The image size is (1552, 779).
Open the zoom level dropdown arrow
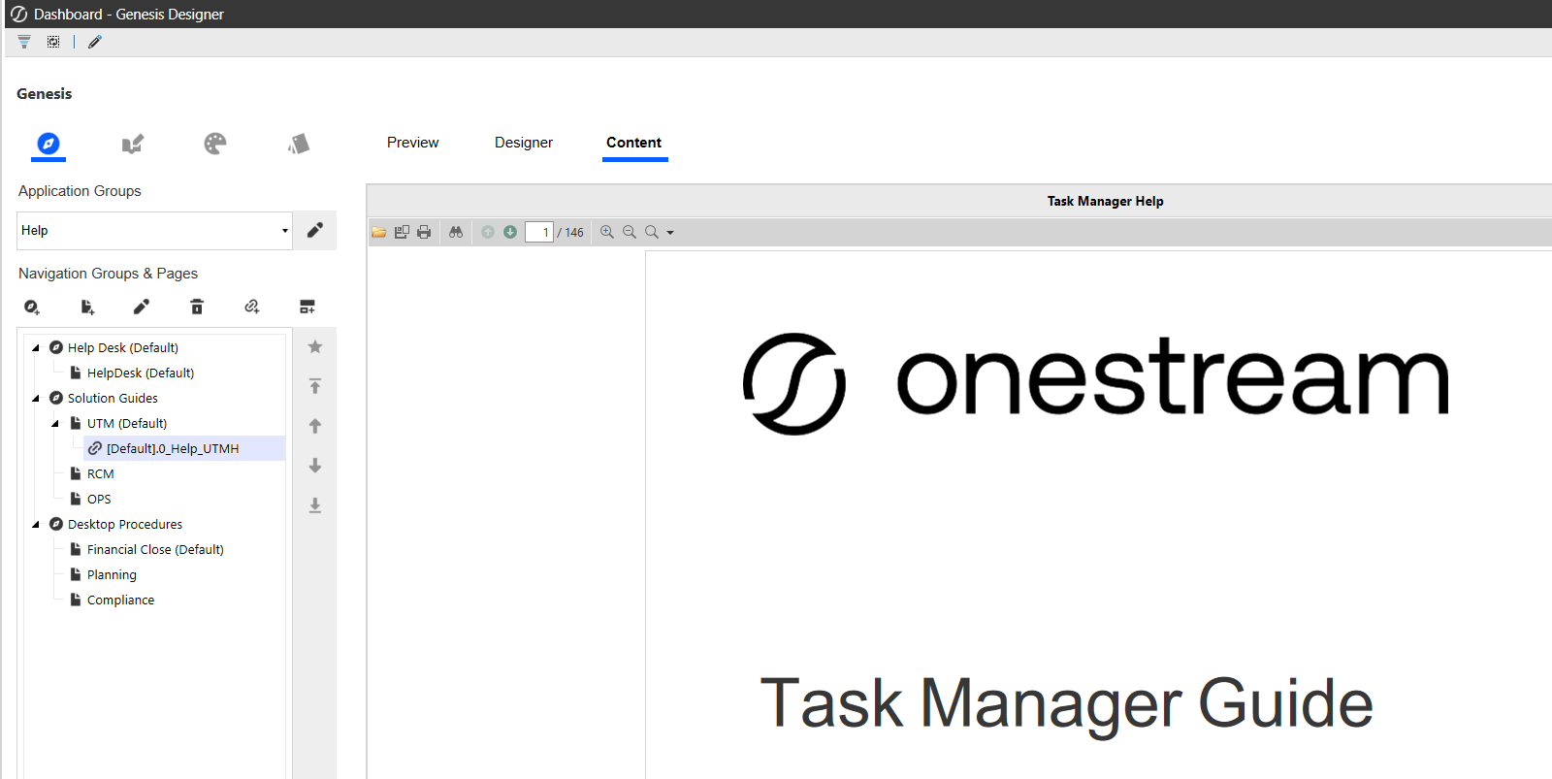670,233
